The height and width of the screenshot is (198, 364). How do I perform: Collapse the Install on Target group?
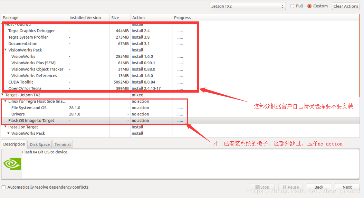click(x=5, y=127)
